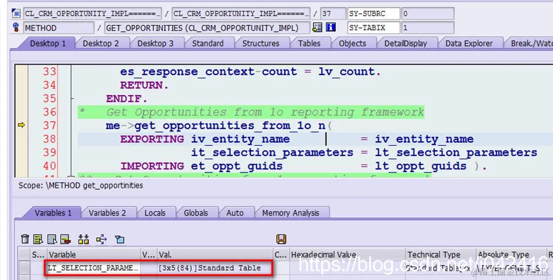Click the orange save layout disk icon
This screenshot has width=553, height=280.
pos(281,239)
